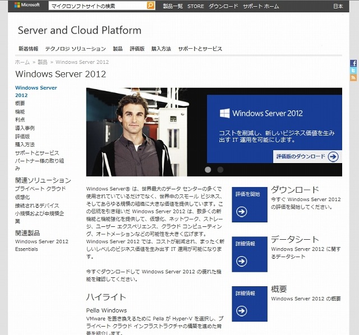Click the Twitter share icon
Screen dimensions: 359x335
coord(353,71)
